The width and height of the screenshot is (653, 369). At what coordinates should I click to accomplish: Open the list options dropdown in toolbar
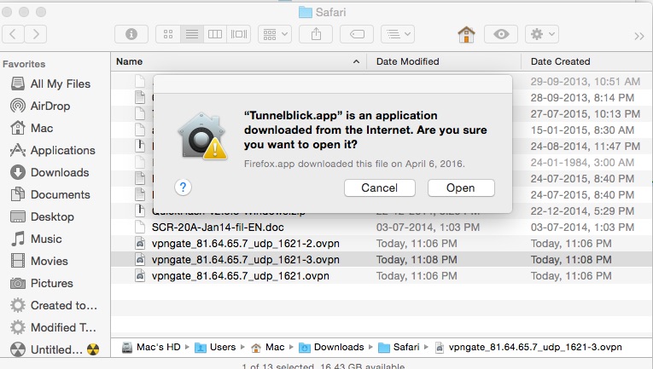coord(398,34)
